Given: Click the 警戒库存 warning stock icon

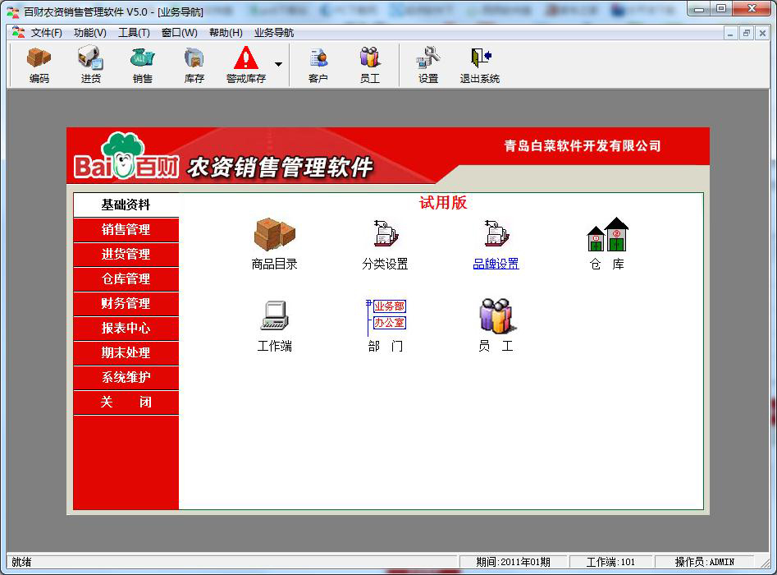Looking at the screenshot, I should coord(246,65).
